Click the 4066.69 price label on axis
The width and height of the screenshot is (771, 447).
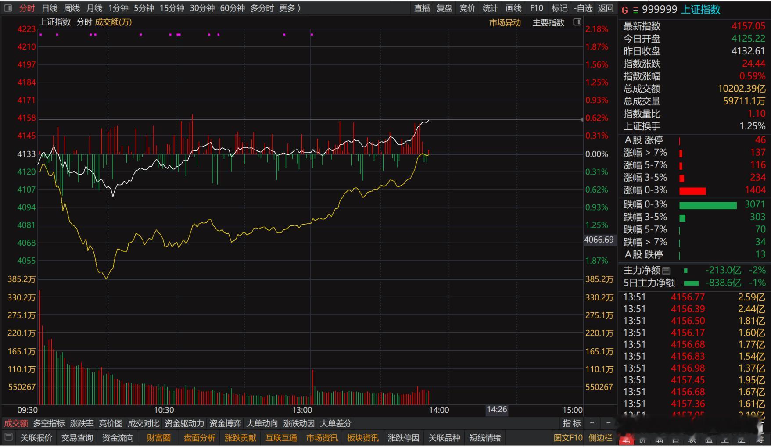(599, 240)
